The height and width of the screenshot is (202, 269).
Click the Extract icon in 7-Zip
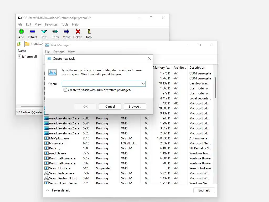click(x=32, y=32)
